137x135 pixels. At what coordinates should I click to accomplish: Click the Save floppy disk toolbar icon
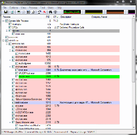[x=6, y=12]
